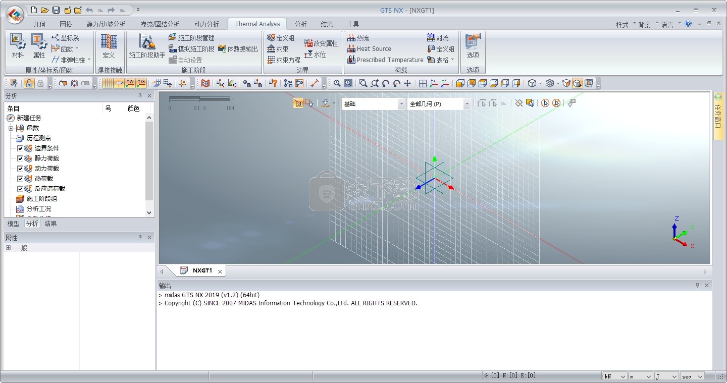Screen dimensions: 727x383
Task: Open the 选项 options icon
Action: [473, 46]
